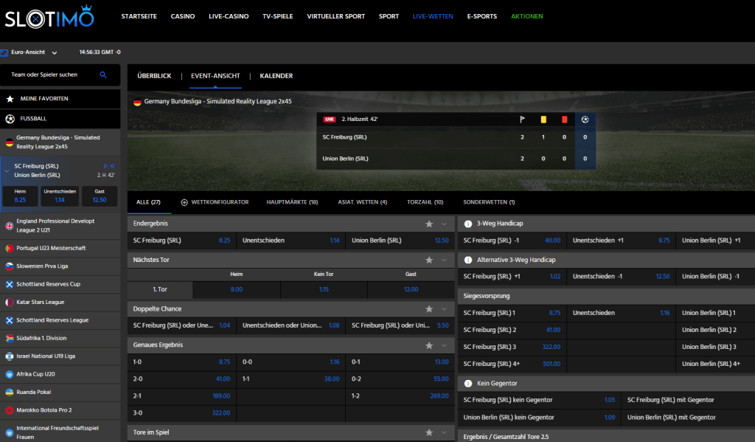Favorite the Nächstes Tor market with star
The height and width of the screenshot is (442, 755).
[429, 260]
